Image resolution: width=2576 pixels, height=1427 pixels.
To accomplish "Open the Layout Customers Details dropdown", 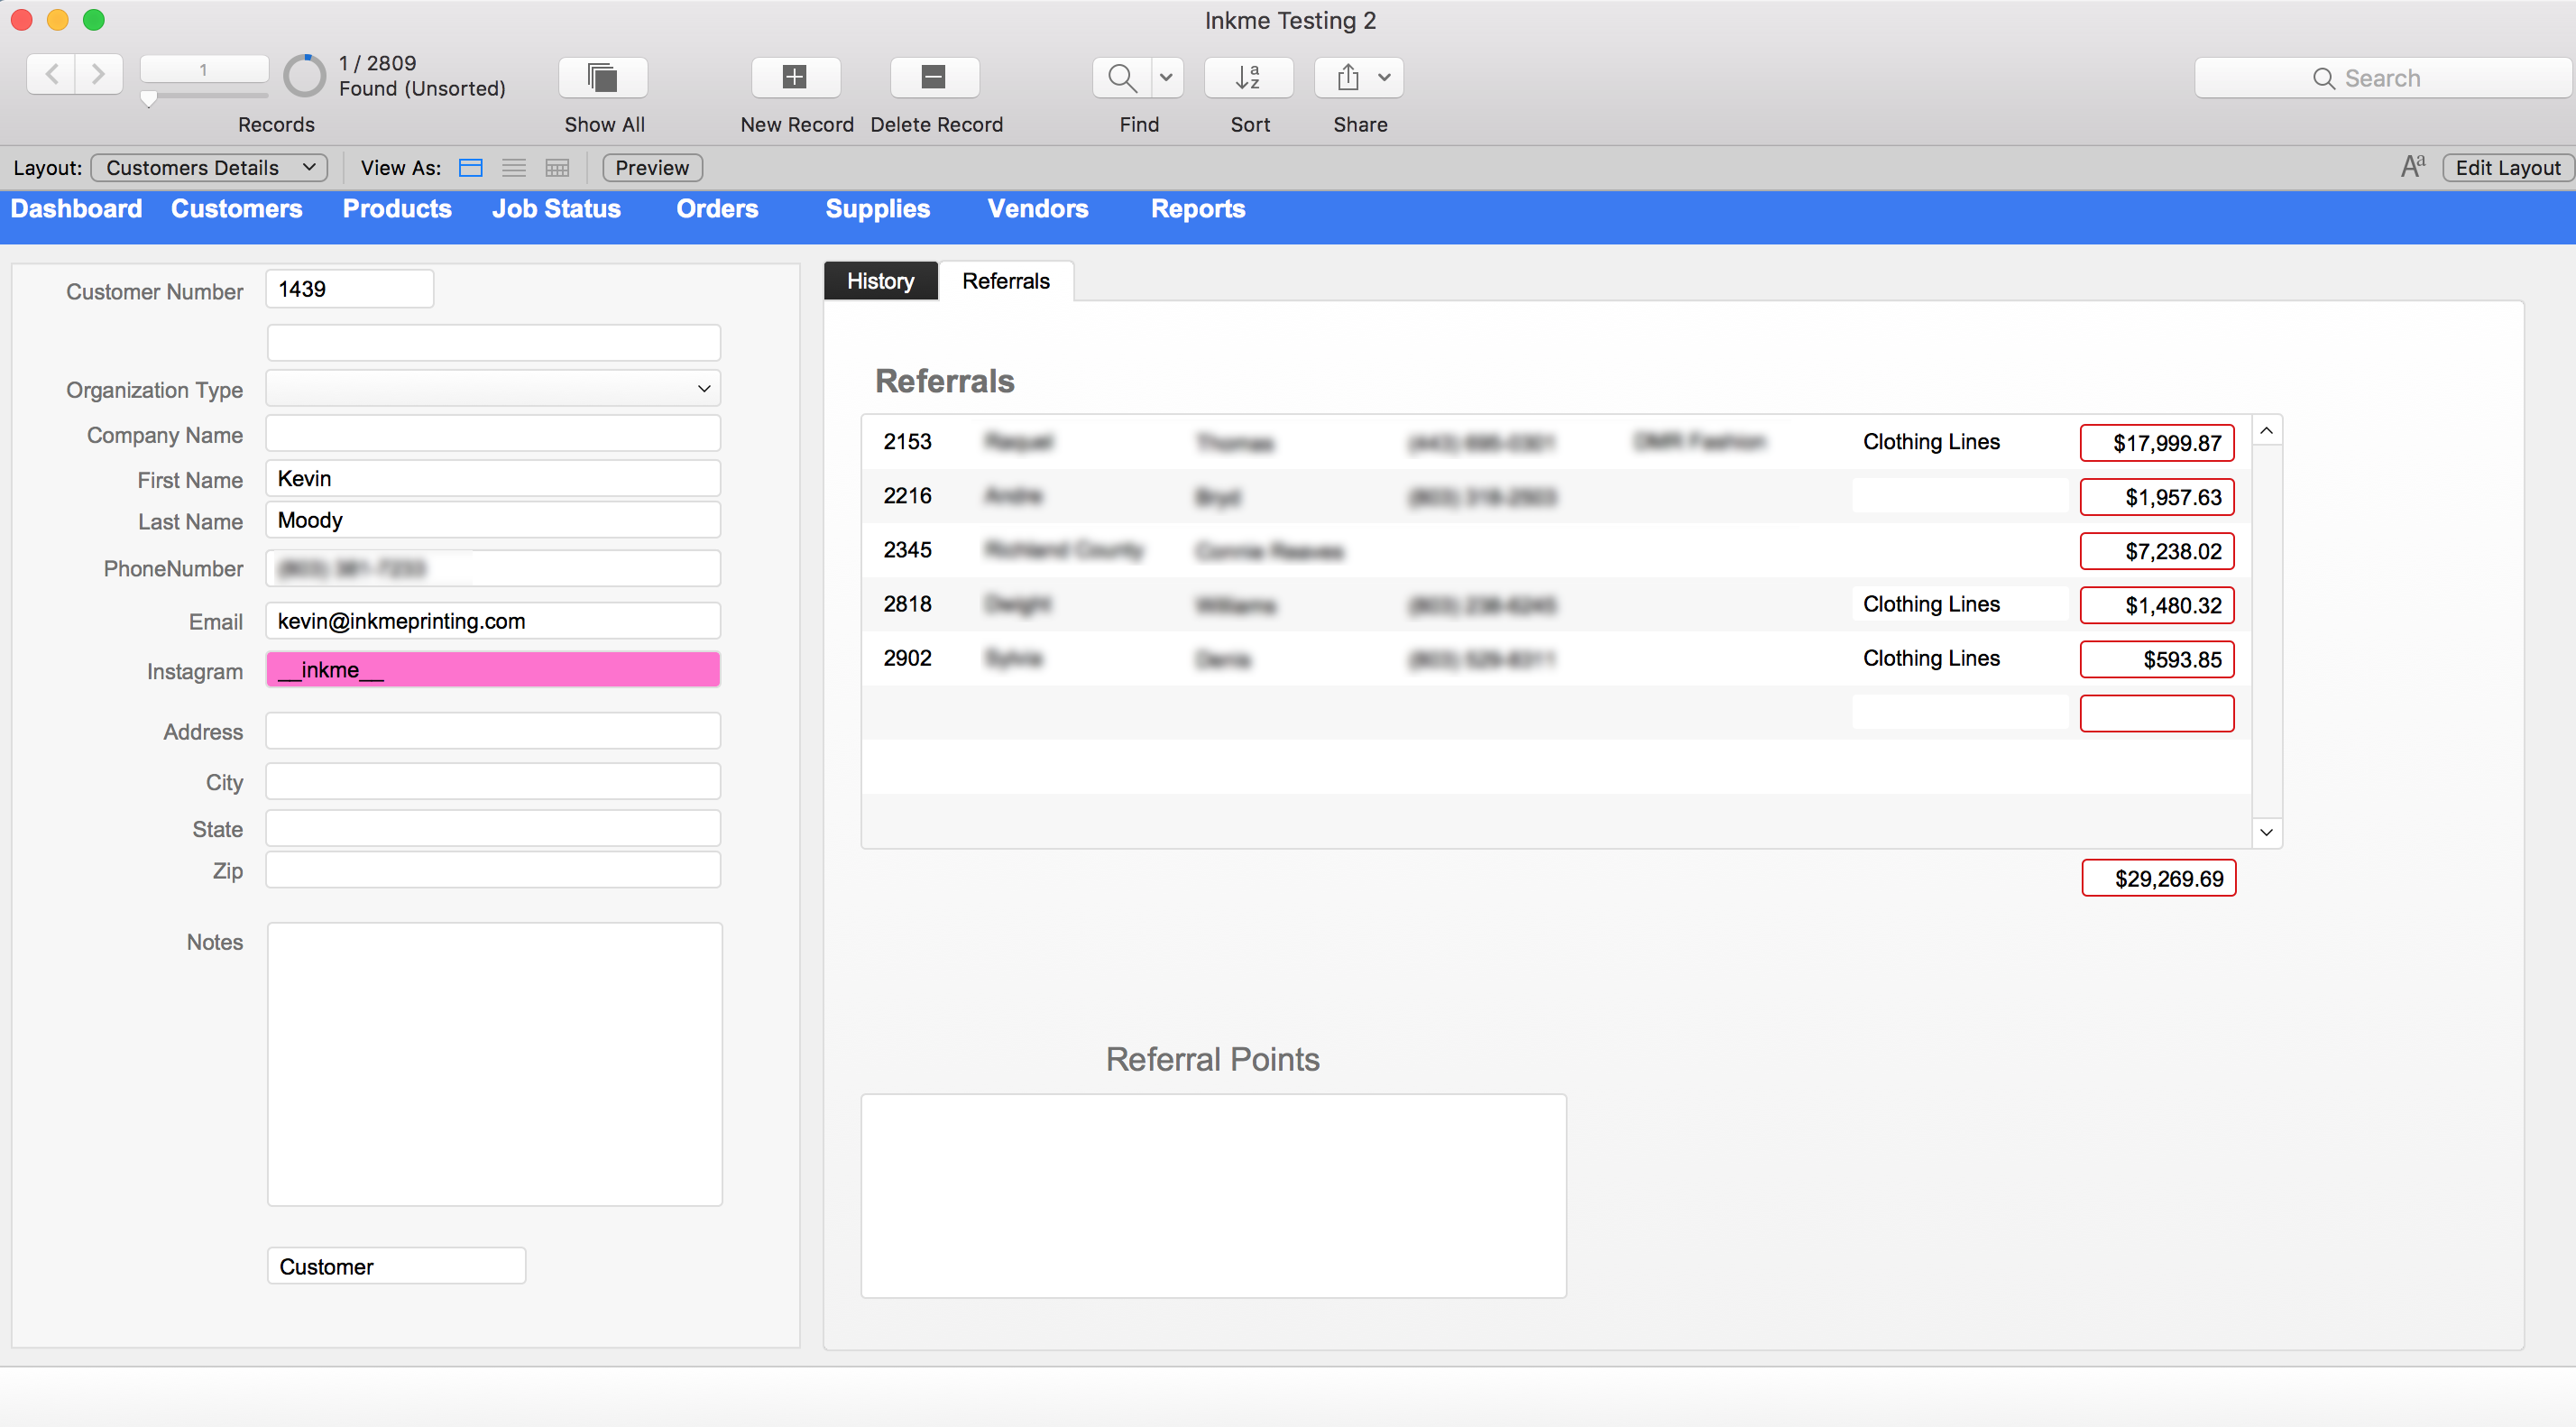I will click(x=209, y=168).
